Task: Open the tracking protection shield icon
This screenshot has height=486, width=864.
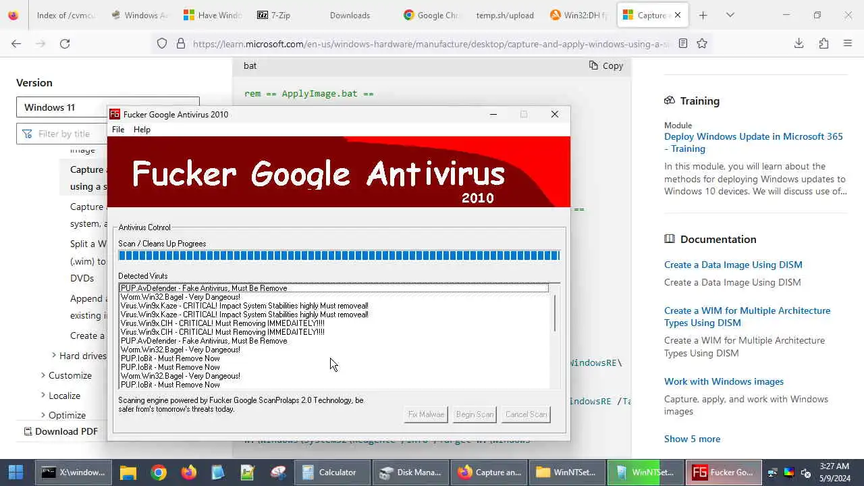Action: pyautogui.click(x=162, y=43)
